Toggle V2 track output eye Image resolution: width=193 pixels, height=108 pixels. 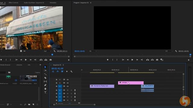68,83
